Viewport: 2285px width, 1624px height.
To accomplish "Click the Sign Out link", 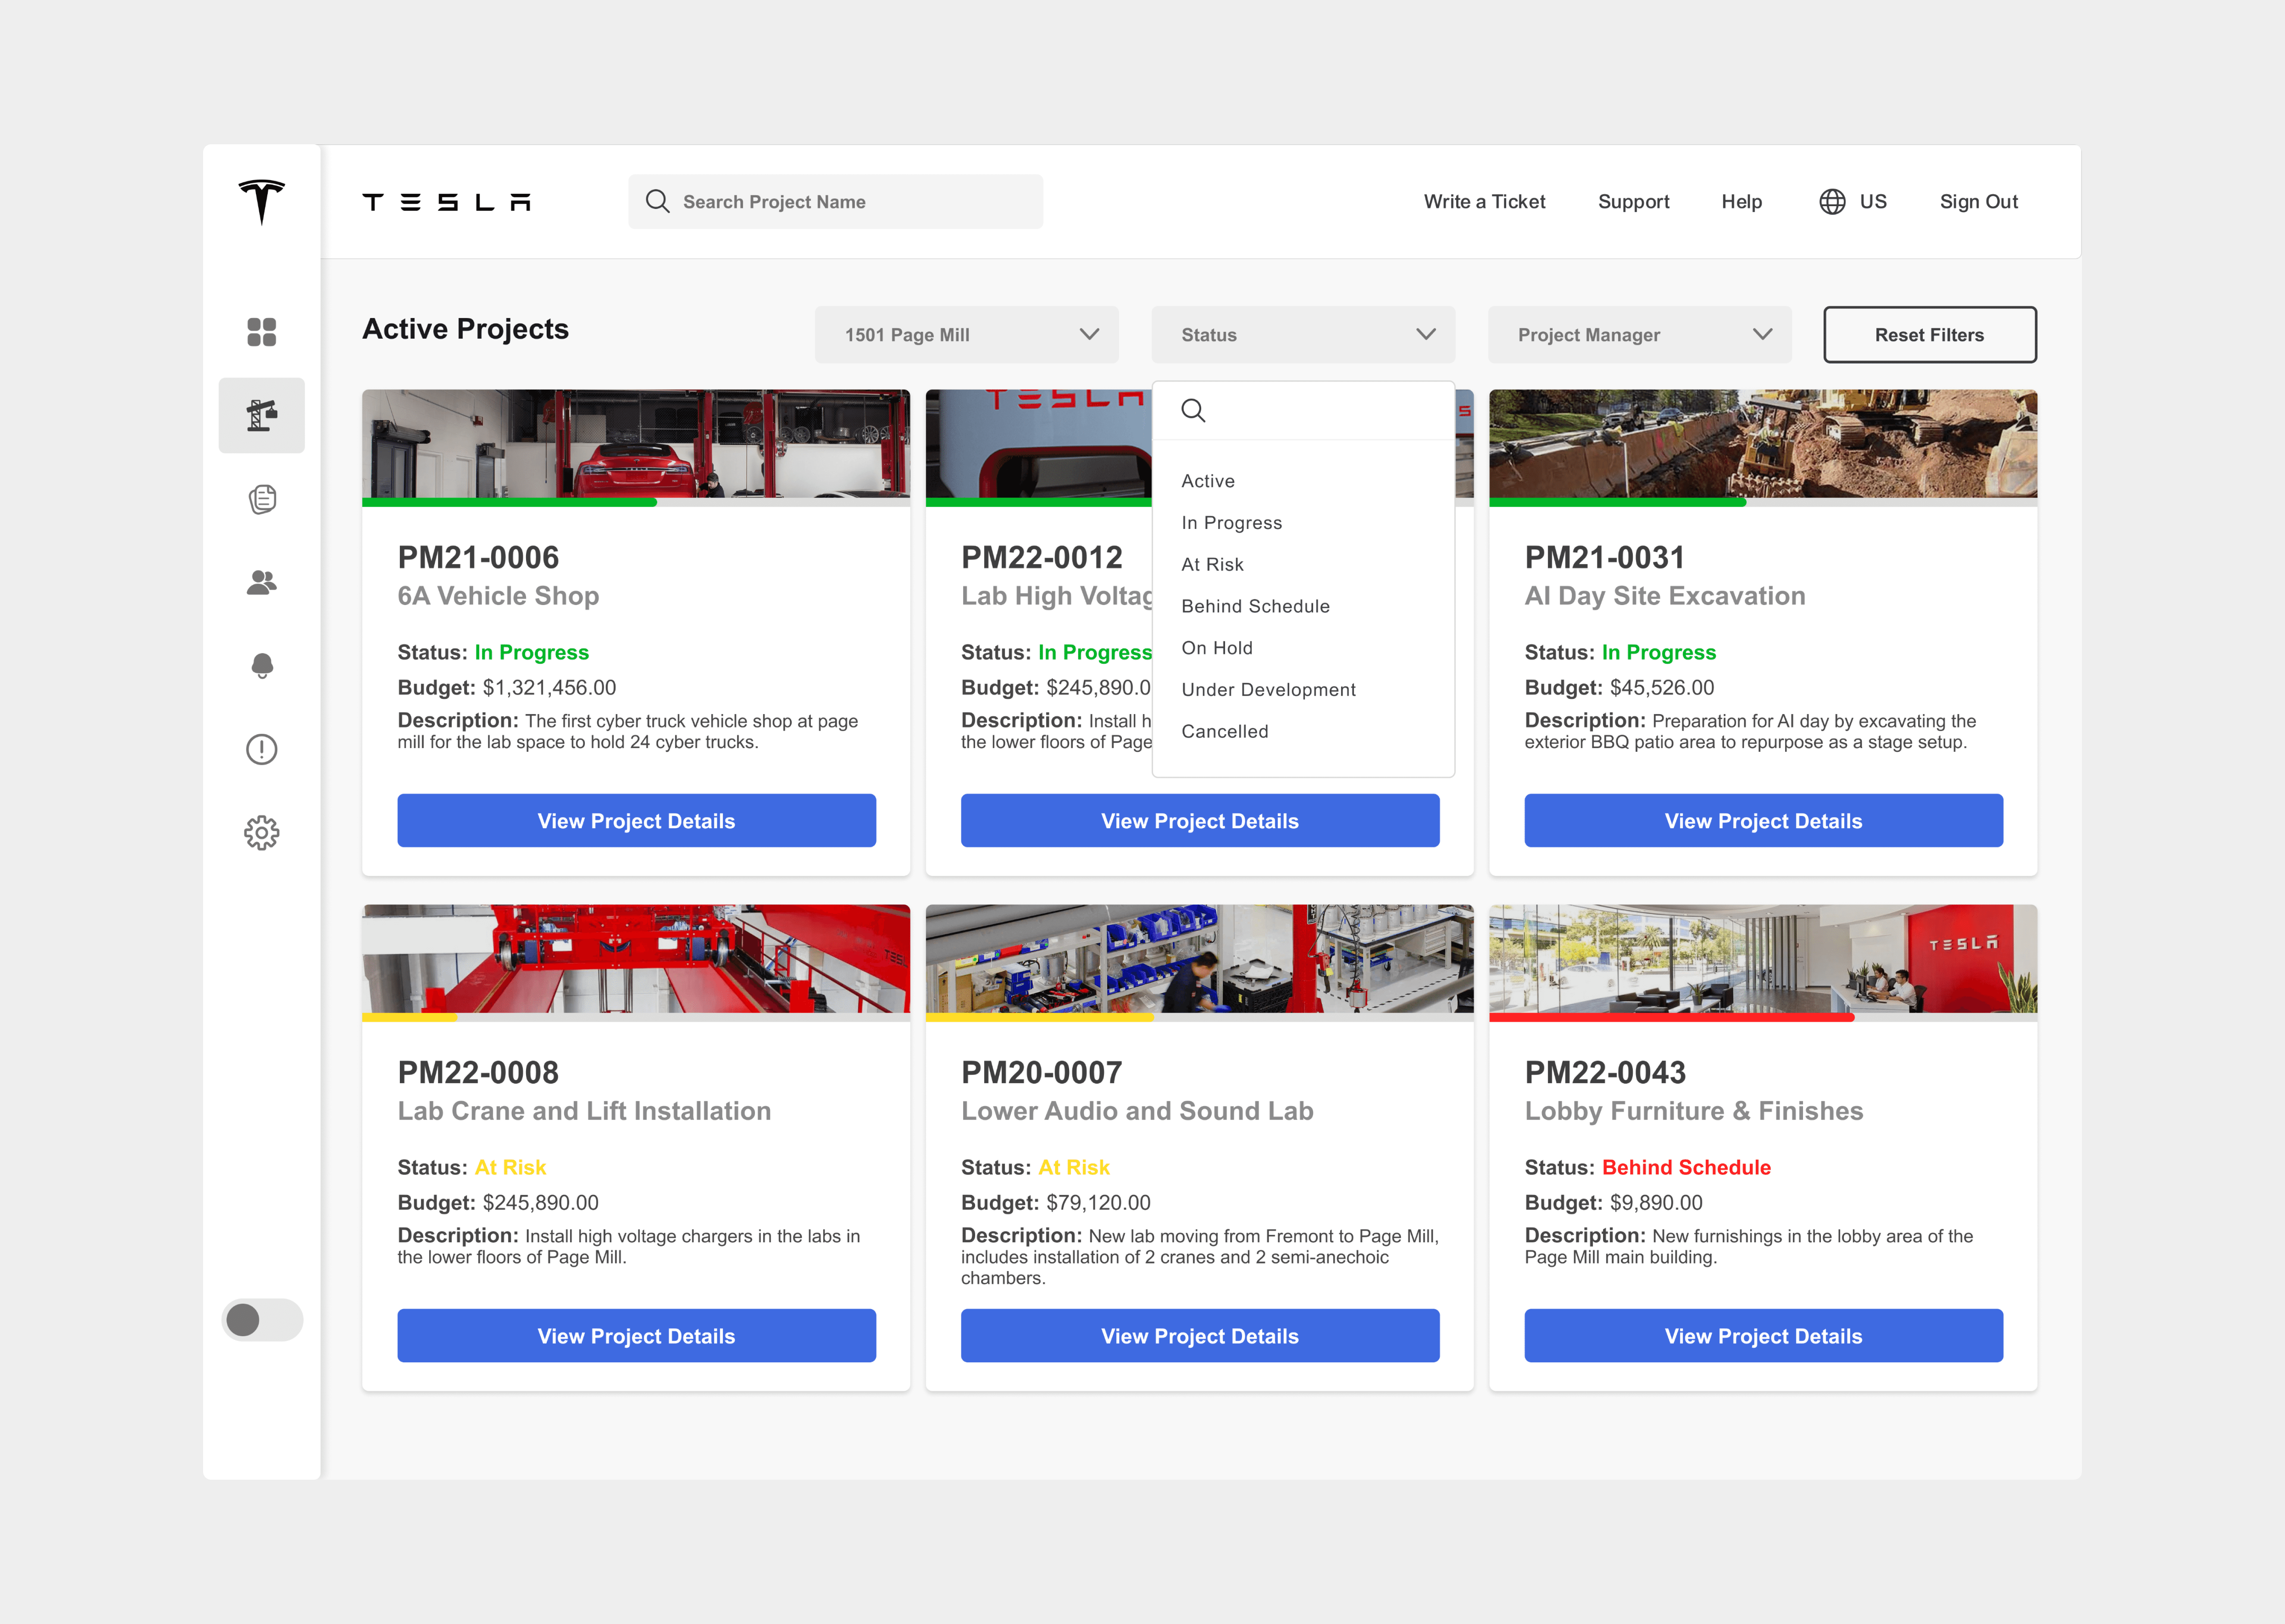I will [x=1979, y=202].
